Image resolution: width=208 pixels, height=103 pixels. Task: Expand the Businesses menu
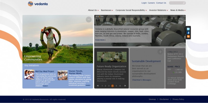click(x=107, y=10)
